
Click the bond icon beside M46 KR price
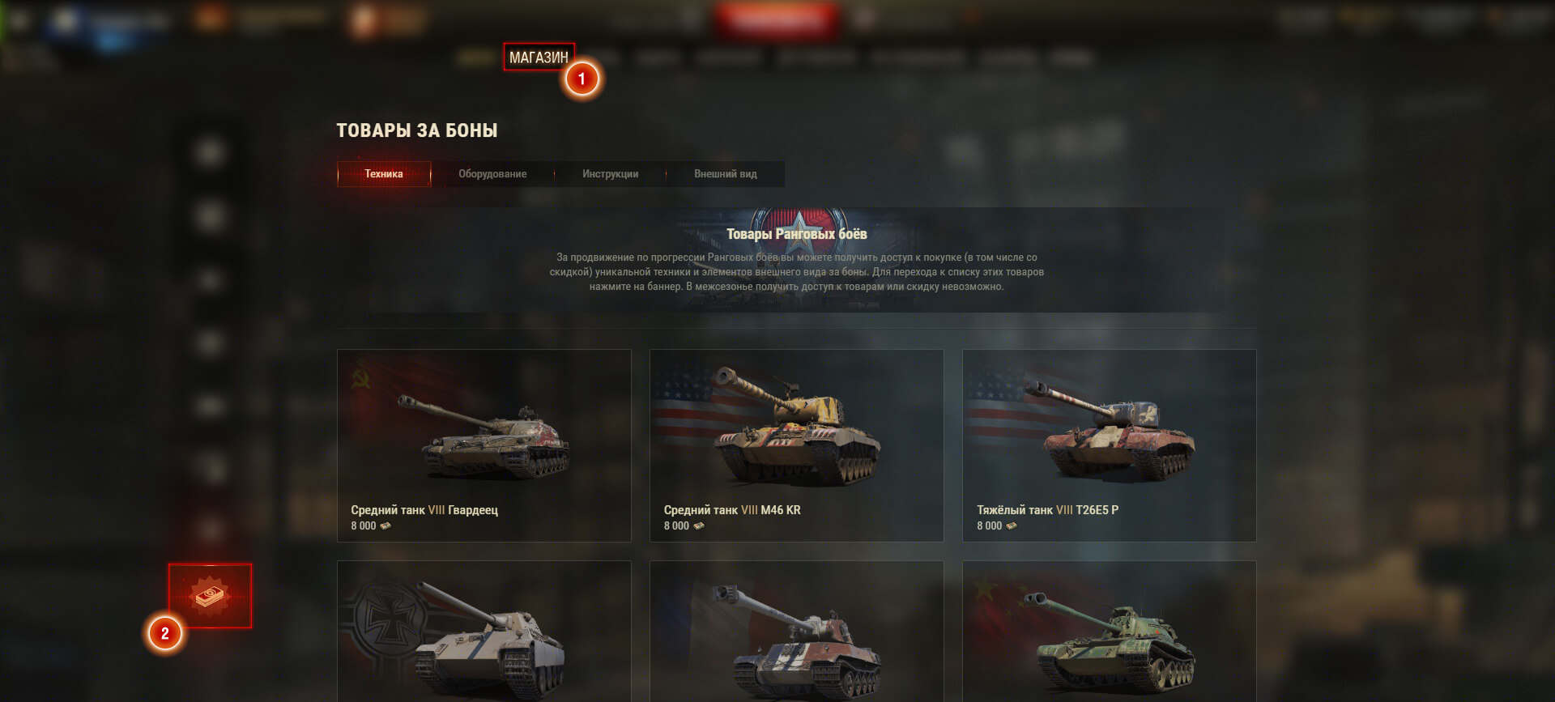click(x=699, y=525)
